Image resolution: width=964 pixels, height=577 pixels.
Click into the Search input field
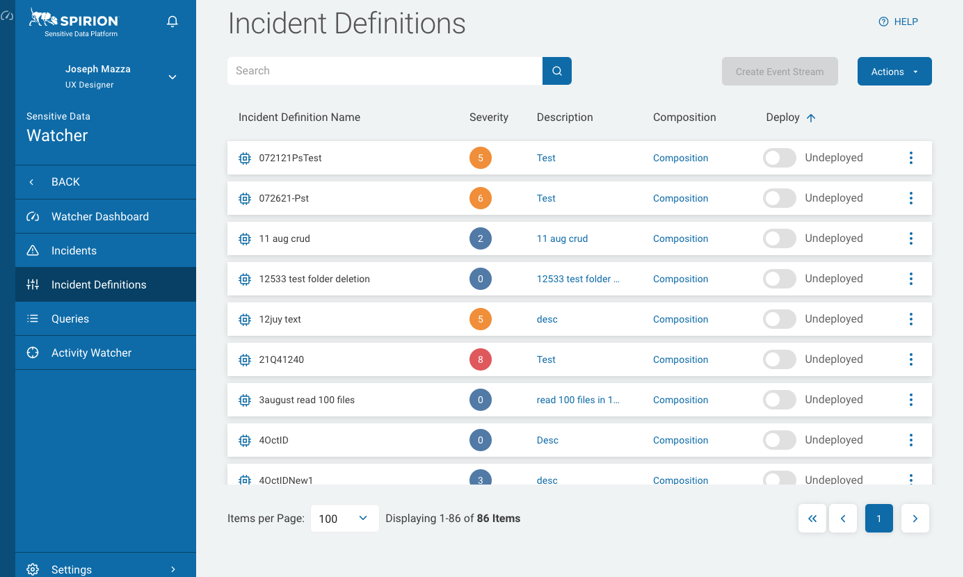pyautogui.click(x=385, y=71)
